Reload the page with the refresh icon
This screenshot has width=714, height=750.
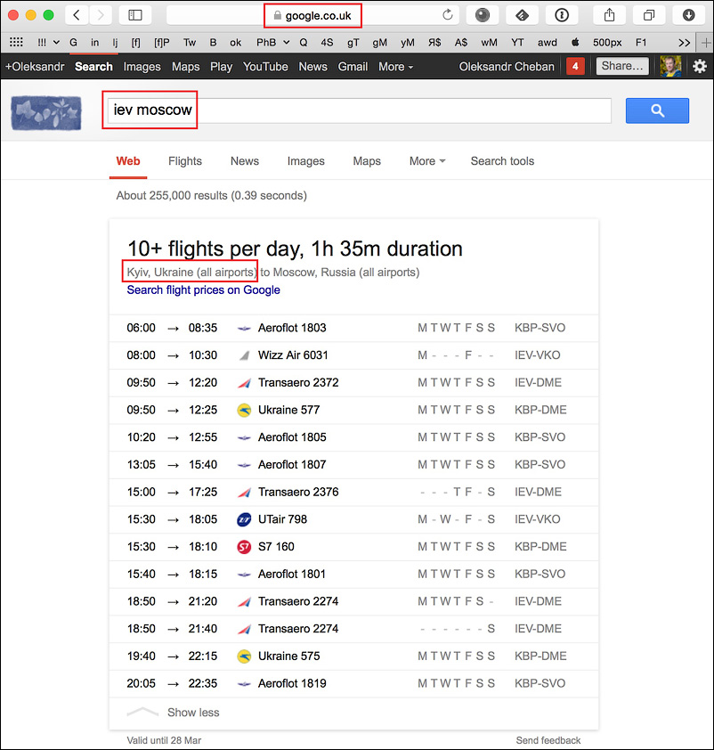pyautogui.click(x=447, y=15)
